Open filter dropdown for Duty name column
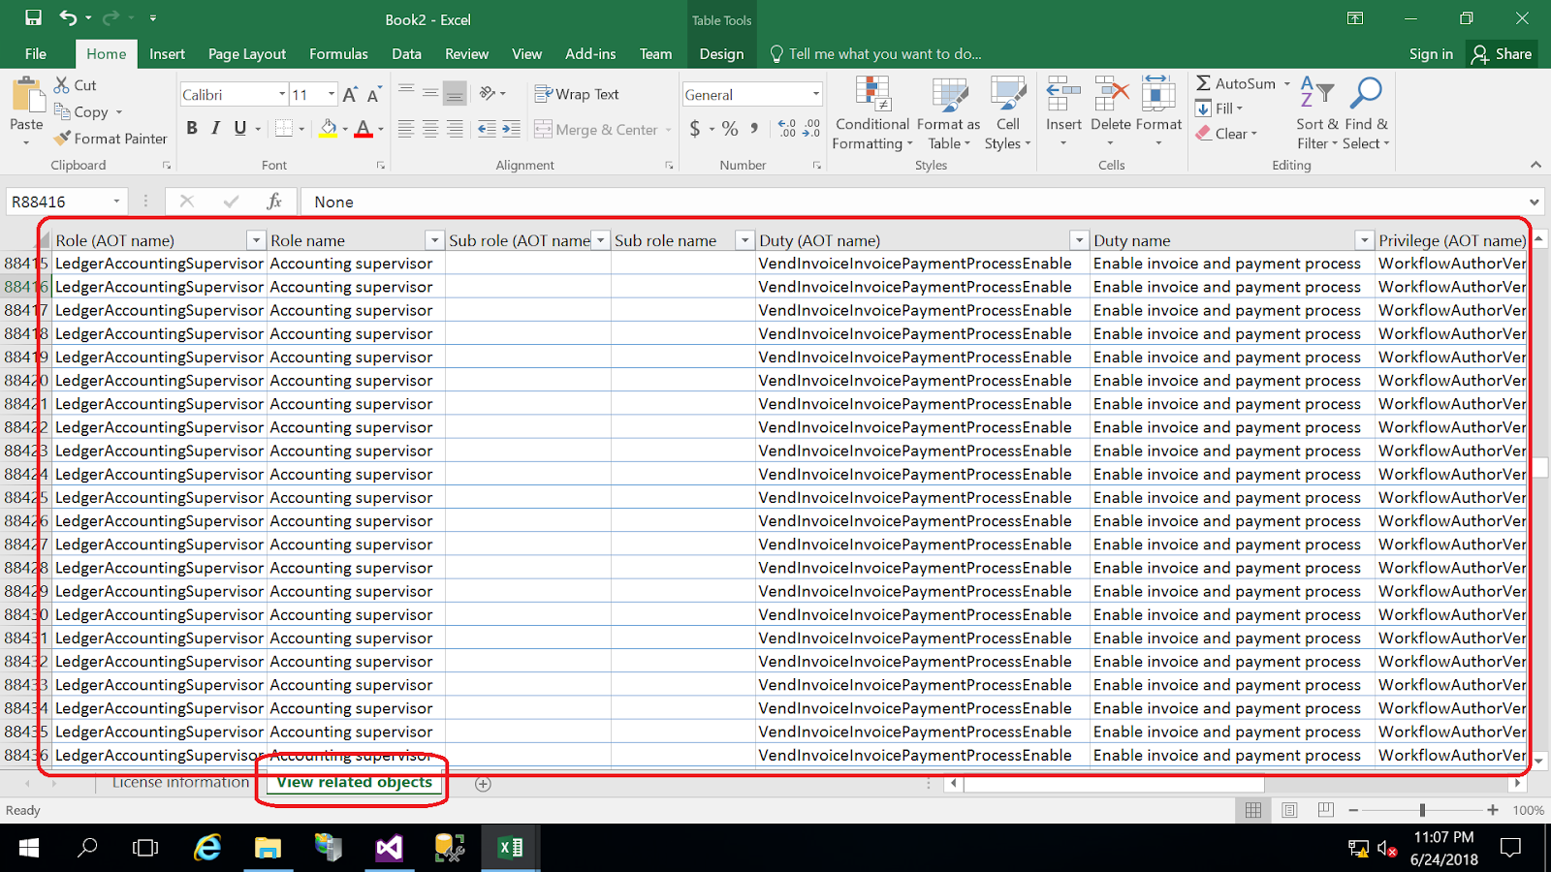The width and height of the screenshot is (1551, 872). [x=1364, y=240]
